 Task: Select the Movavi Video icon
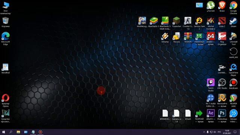tap(233, 116)
